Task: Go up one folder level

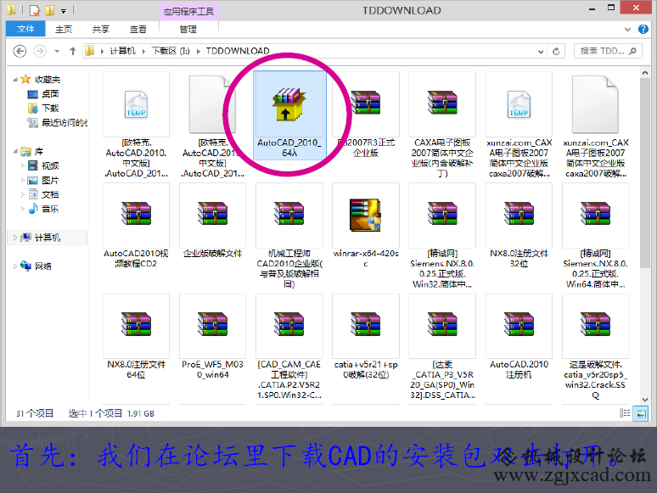Action: (72, 51)
